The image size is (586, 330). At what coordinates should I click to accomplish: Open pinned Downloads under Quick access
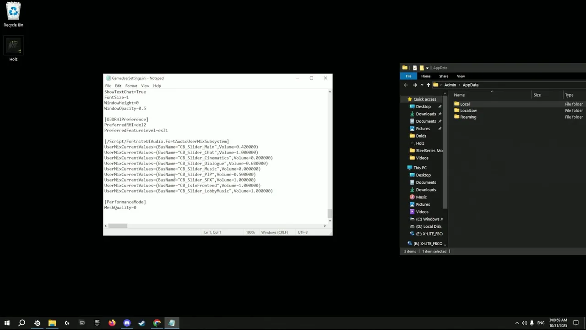(426, 114)
